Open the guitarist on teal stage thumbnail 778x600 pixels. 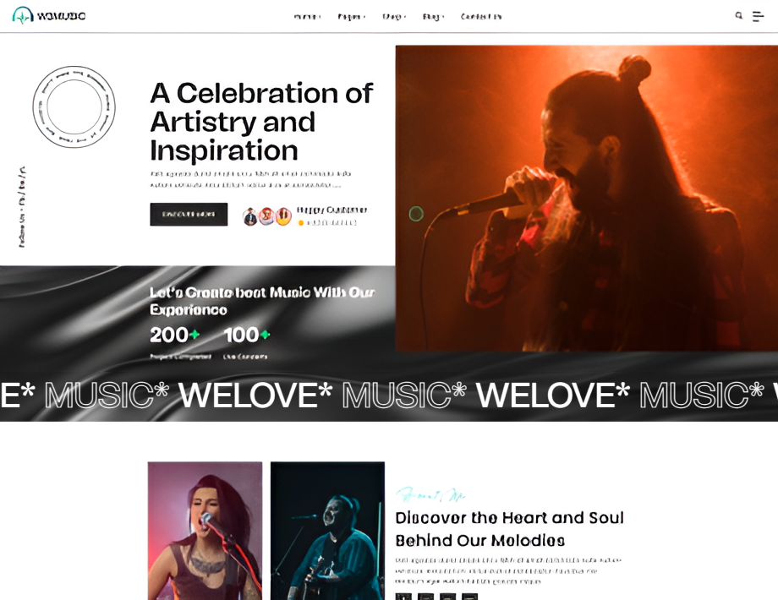click(x=327, y=531)
